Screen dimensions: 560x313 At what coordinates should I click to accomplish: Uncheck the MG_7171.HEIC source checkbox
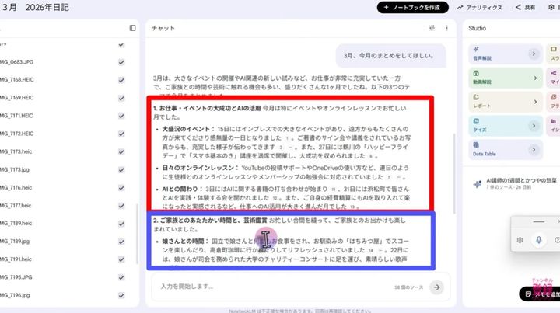coord(121,116)
